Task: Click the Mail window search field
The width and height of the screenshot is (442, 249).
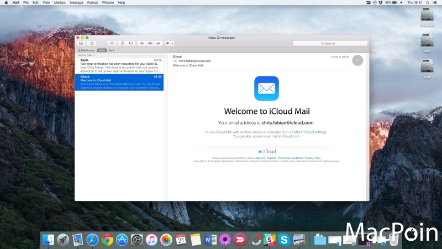Action: [330, 43]
